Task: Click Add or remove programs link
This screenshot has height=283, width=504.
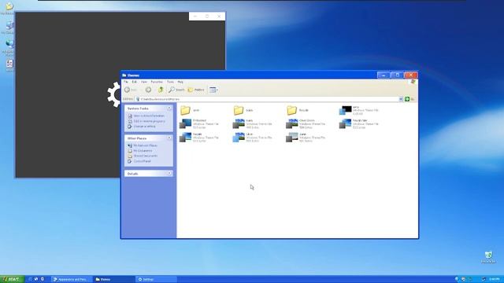Action: 149,121
